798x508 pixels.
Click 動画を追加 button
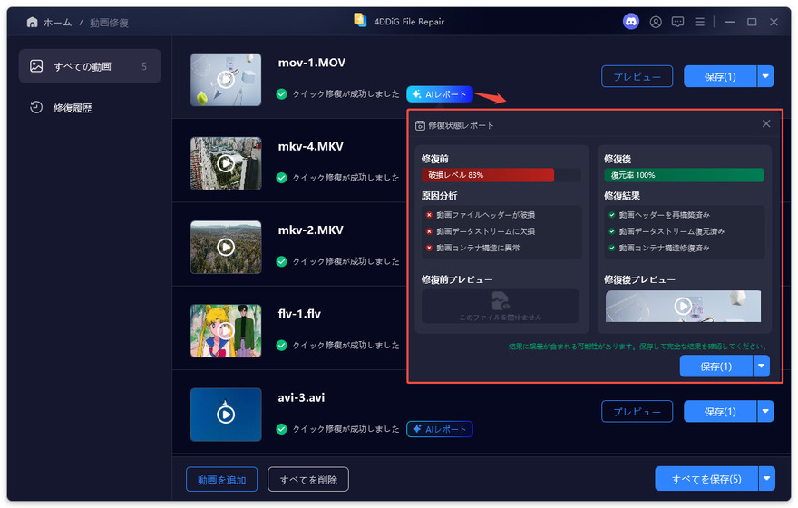221,480
